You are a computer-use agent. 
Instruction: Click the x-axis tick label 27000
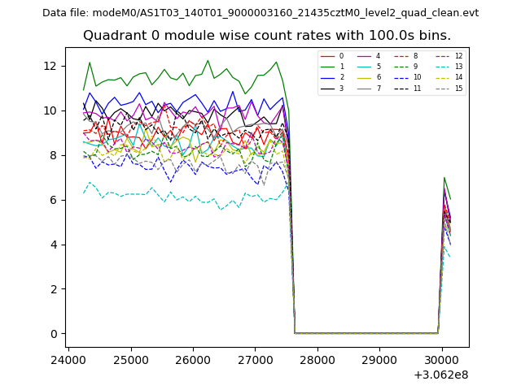255,359
